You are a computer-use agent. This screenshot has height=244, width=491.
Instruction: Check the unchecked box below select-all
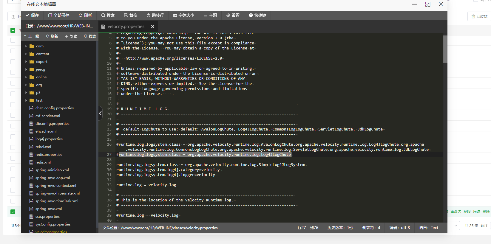point(13,40)
